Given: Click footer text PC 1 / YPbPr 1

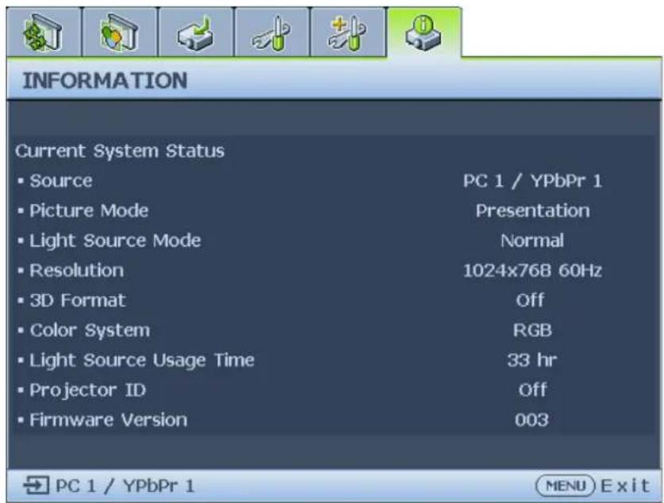Looking at the screenshot, I should click(x=125, y=486).
